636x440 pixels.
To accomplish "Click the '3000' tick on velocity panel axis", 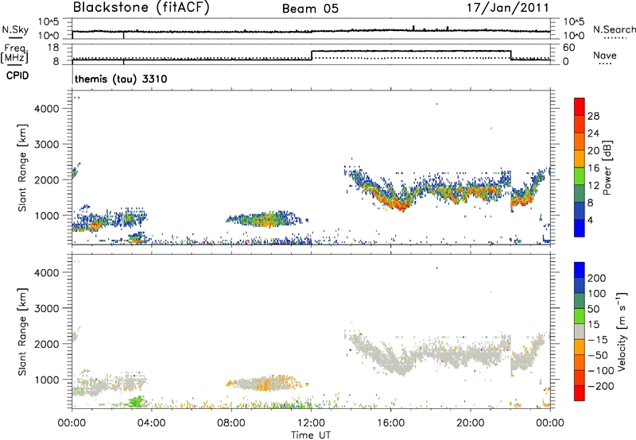I will (46, 308).
